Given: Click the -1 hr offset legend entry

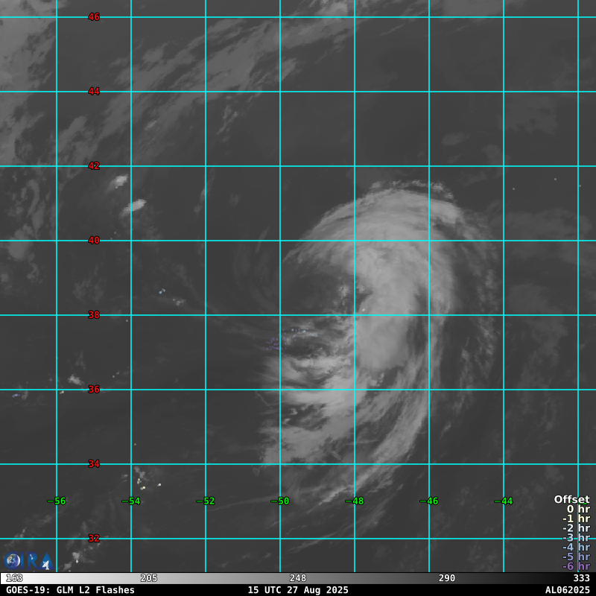Looking at the screenshot, I should [576, 519].
